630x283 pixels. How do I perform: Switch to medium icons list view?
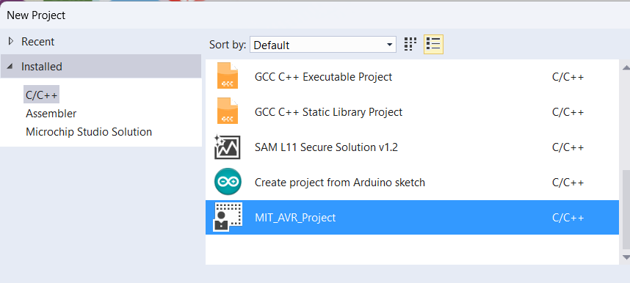coord(433,45)
